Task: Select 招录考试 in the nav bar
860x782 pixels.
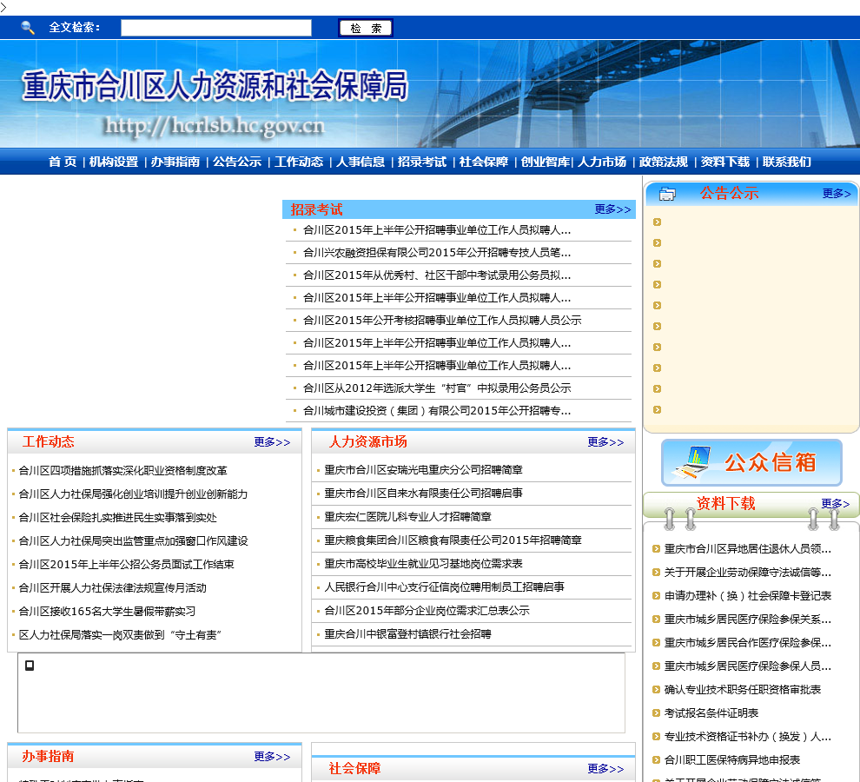Action: 422,162
